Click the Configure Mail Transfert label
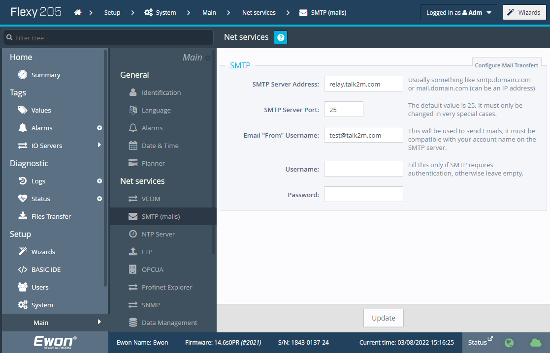Viewport: 550px width, 353px height. (507, 65)
